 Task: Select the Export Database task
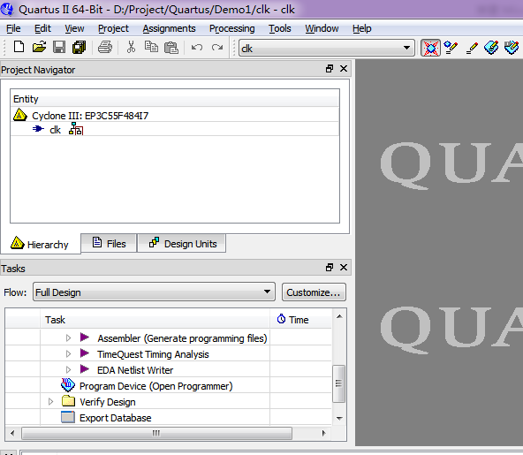(x=116, y=418)
